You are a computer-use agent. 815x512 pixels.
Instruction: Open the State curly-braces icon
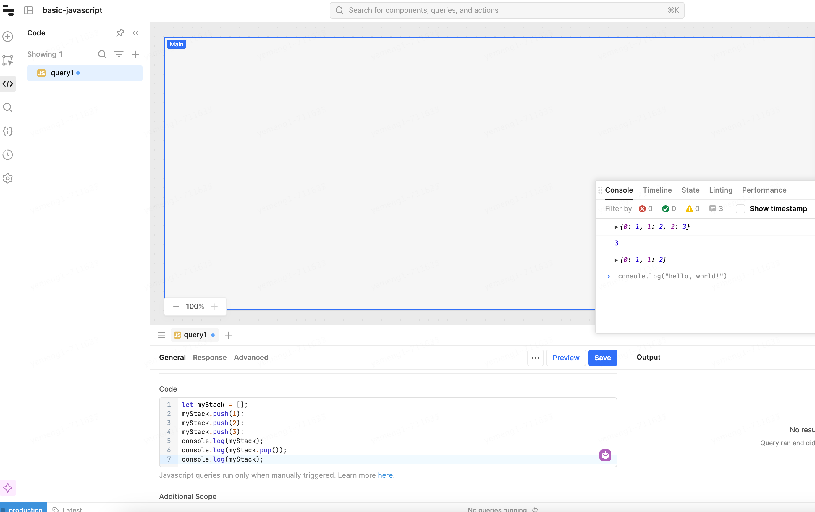point(8,131)
